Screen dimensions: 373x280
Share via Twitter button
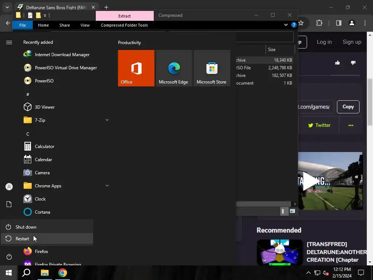[319, 125]
